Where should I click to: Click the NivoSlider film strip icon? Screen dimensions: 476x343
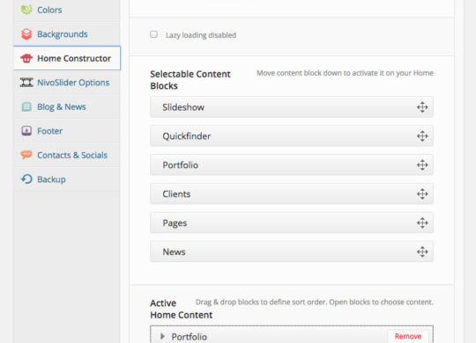(26, 83)
